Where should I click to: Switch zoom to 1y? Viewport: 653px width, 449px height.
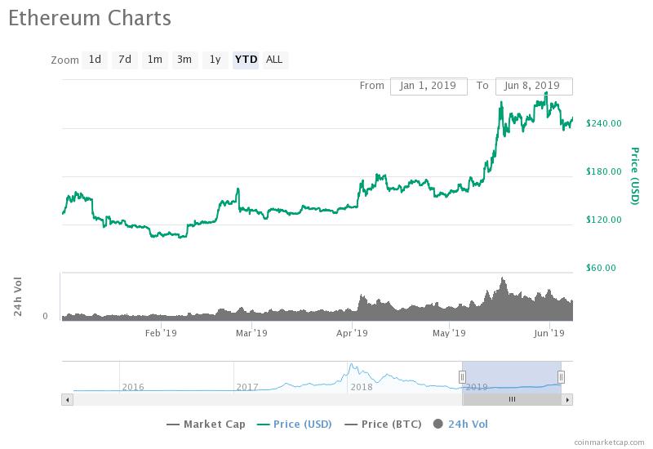(215, 60)
